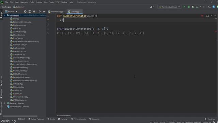Open MinOpsNeeded.py file
Screen dimensions: 218x123
[x=20, y=68]
